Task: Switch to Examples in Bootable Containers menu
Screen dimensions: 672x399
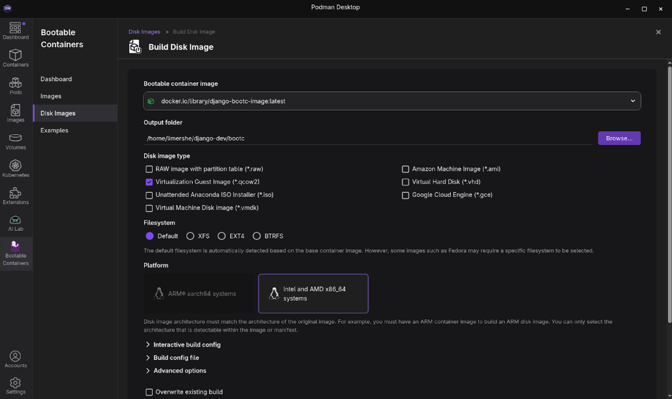Action: click(54, 131)
